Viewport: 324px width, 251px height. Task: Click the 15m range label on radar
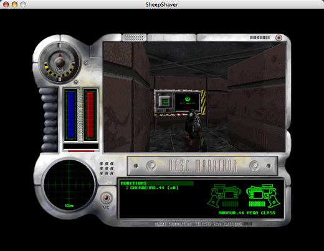[69, 206]
